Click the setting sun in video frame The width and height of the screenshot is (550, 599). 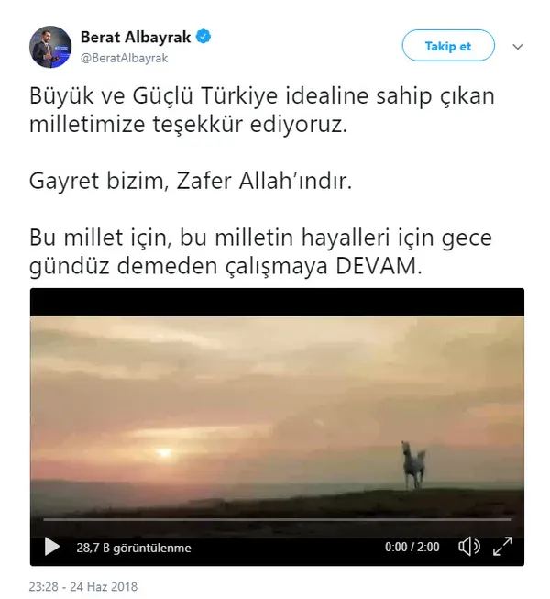click(164, 452)
